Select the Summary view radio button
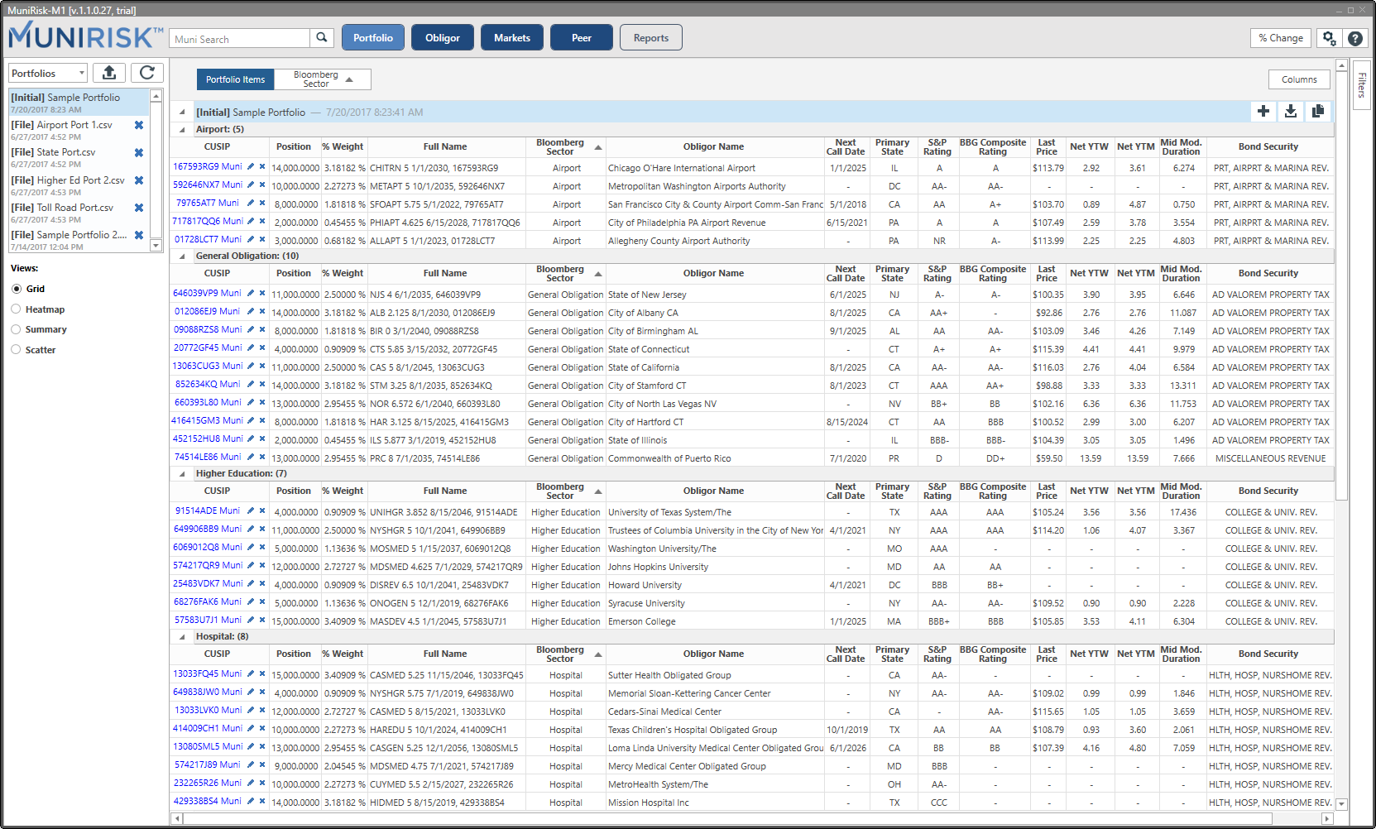Screen dimensions: 1376x829 coord(17,329)
